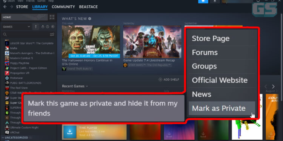This screenshot has width=283, height=141.
Task: Click the sort ascending arrow button
Action: click(x=36, y=27)
